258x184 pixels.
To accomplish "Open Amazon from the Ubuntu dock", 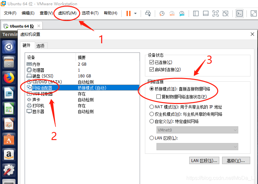I will click(9, 154).
